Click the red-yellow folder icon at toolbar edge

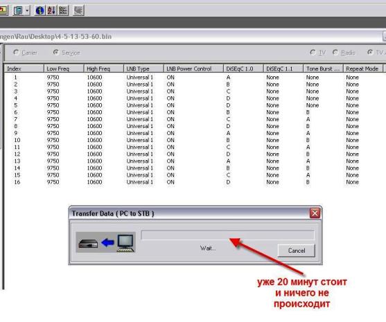3,10
